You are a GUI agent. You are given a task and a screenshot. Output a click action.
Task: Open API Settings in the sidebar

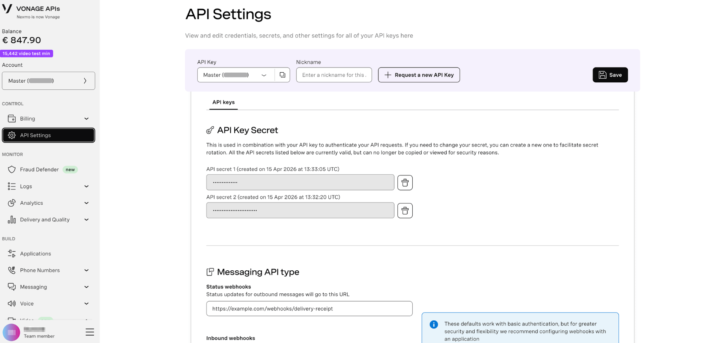[48, 135]
